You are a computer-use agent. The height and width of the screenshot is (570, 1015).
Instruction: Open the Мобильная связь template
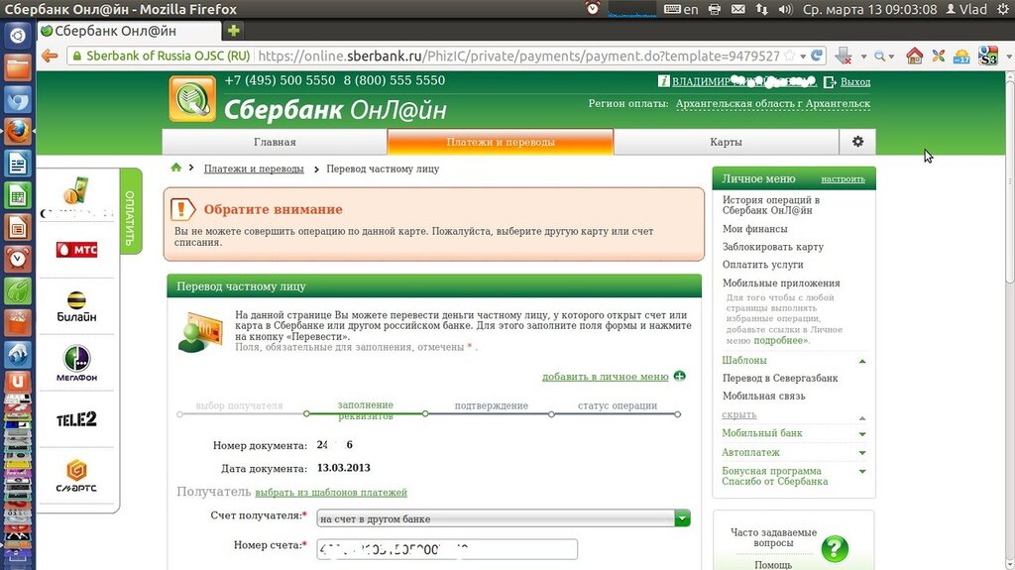pyautogui.click(x=764, y=396)
